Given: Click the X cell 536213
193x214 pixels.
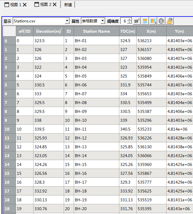Looking at the screenshot, I should (151, 41).
